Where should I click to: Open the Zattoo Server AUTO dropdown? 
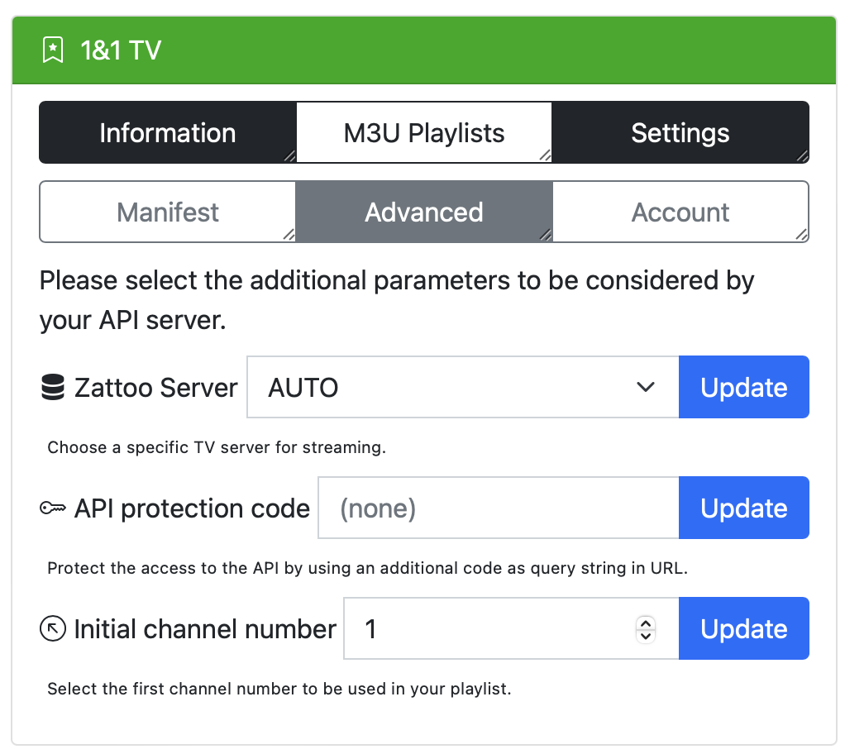(463, 387)
